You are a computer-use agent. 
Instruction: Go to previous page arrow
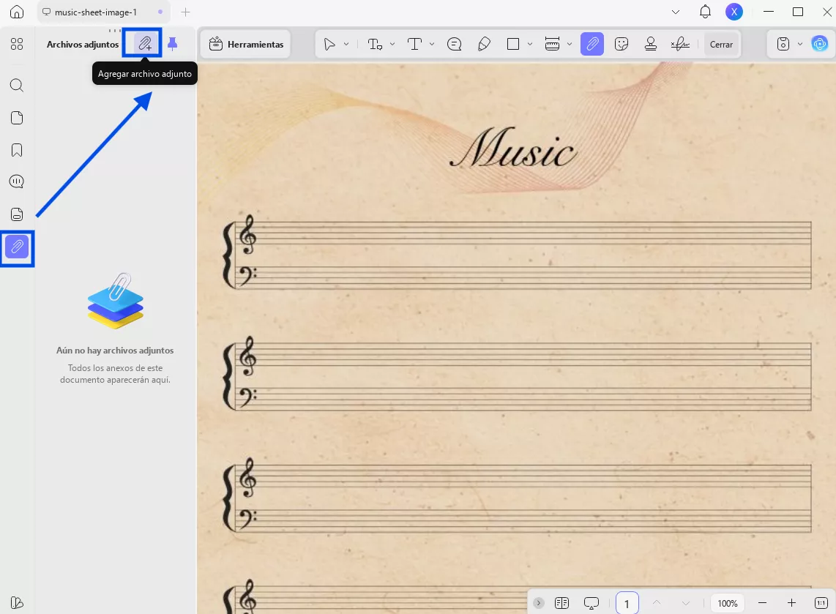click(657, 603)
